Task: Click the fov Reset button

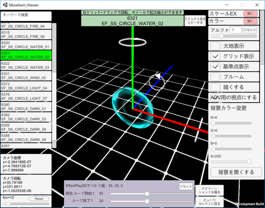Action: pos(39,198)
